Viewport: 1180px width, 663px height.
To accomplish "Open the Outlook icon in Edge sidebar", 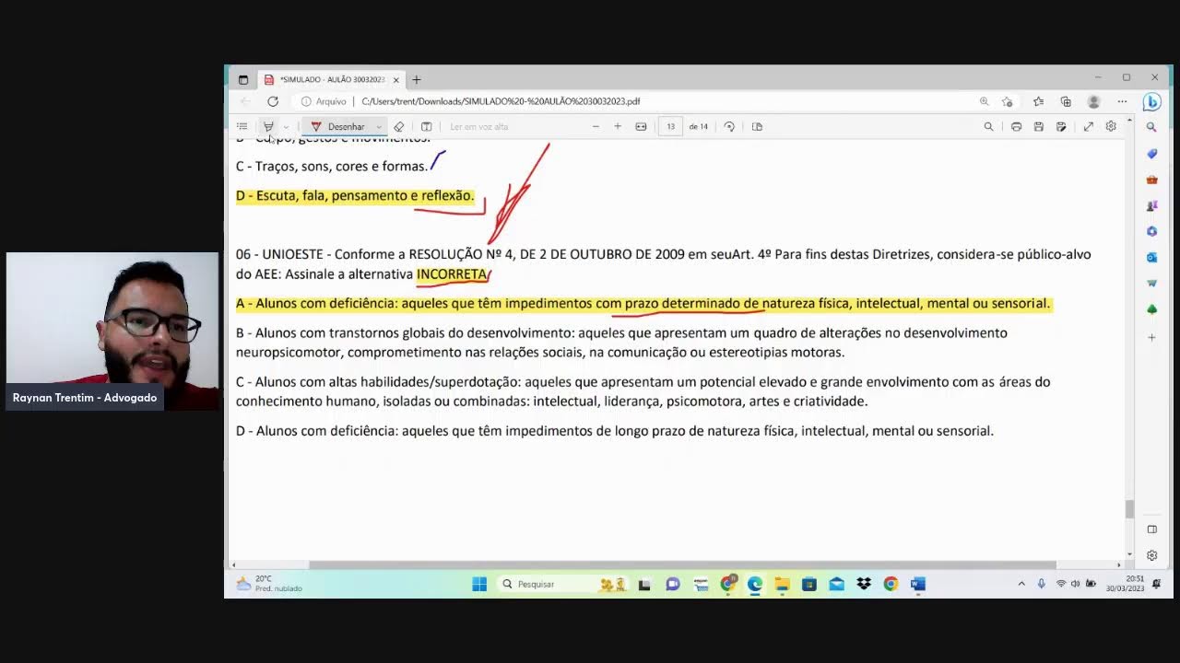I will 1151,257.
